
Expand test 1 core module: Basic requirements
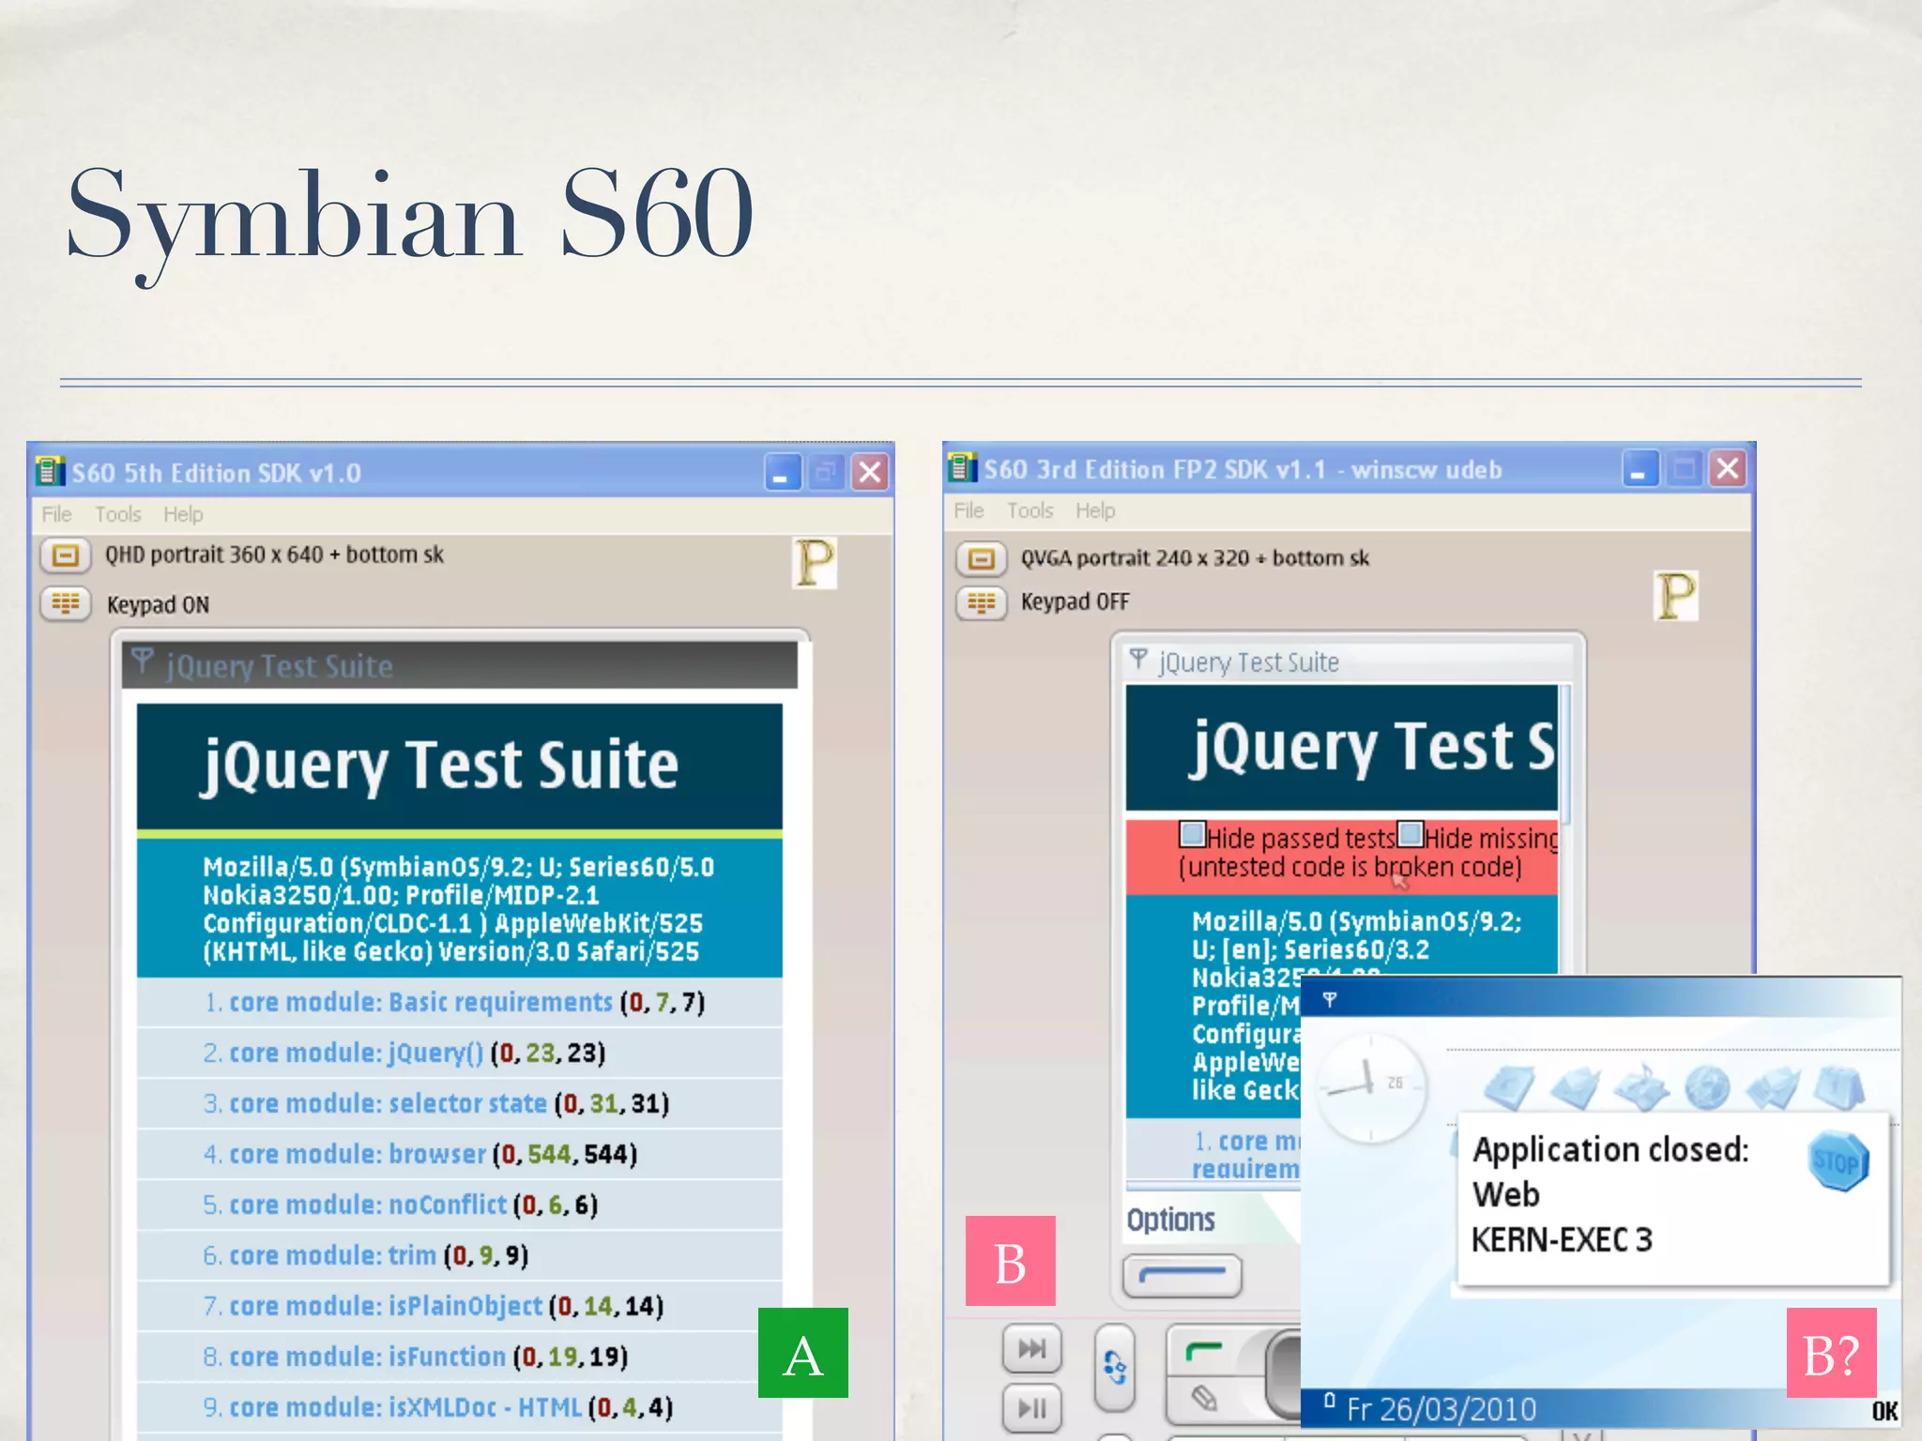(419, 1002)
